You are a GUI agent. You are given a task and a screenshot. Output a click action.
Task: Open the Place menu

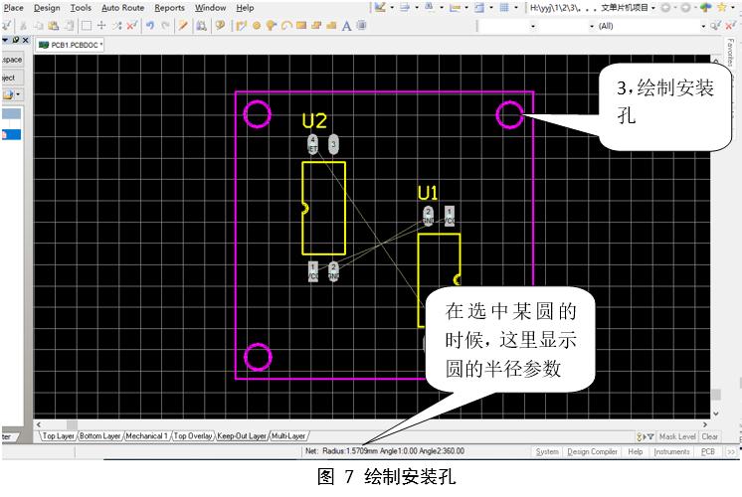[13, 8]
